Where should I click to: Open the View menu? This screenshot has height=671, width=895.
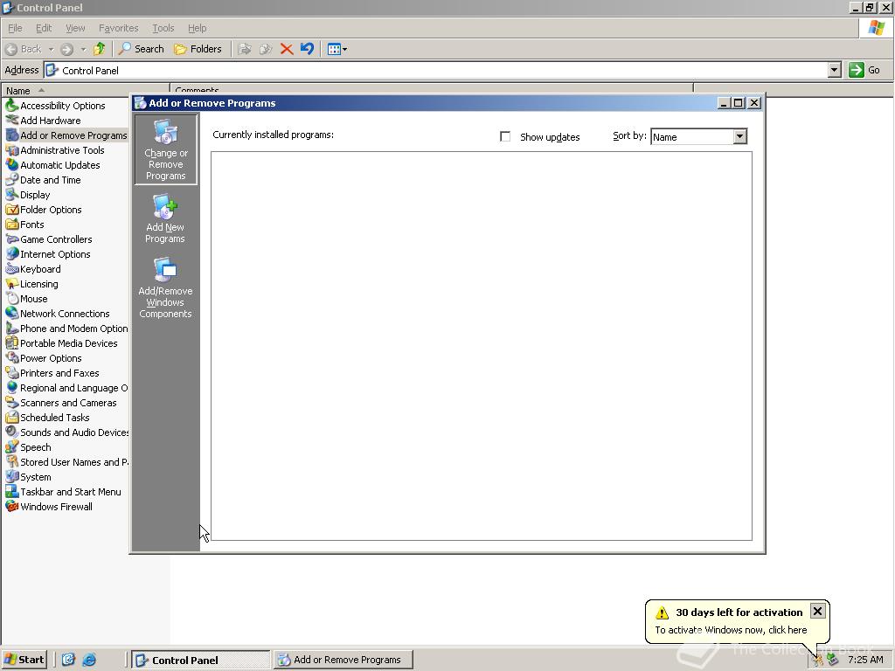click(75, 28)
